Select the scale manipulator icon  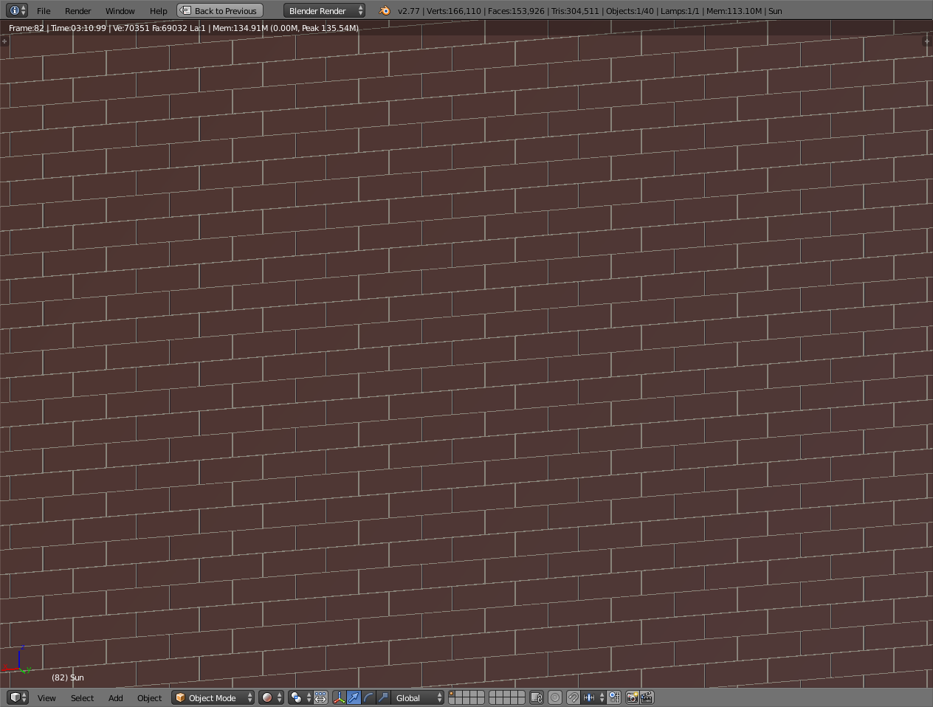click(383, 697)
